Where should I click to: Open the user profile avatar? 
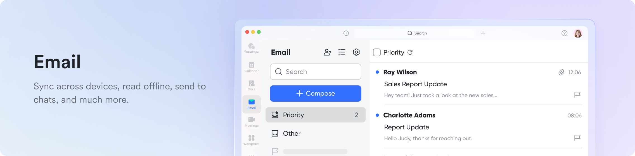coord(578,33)
